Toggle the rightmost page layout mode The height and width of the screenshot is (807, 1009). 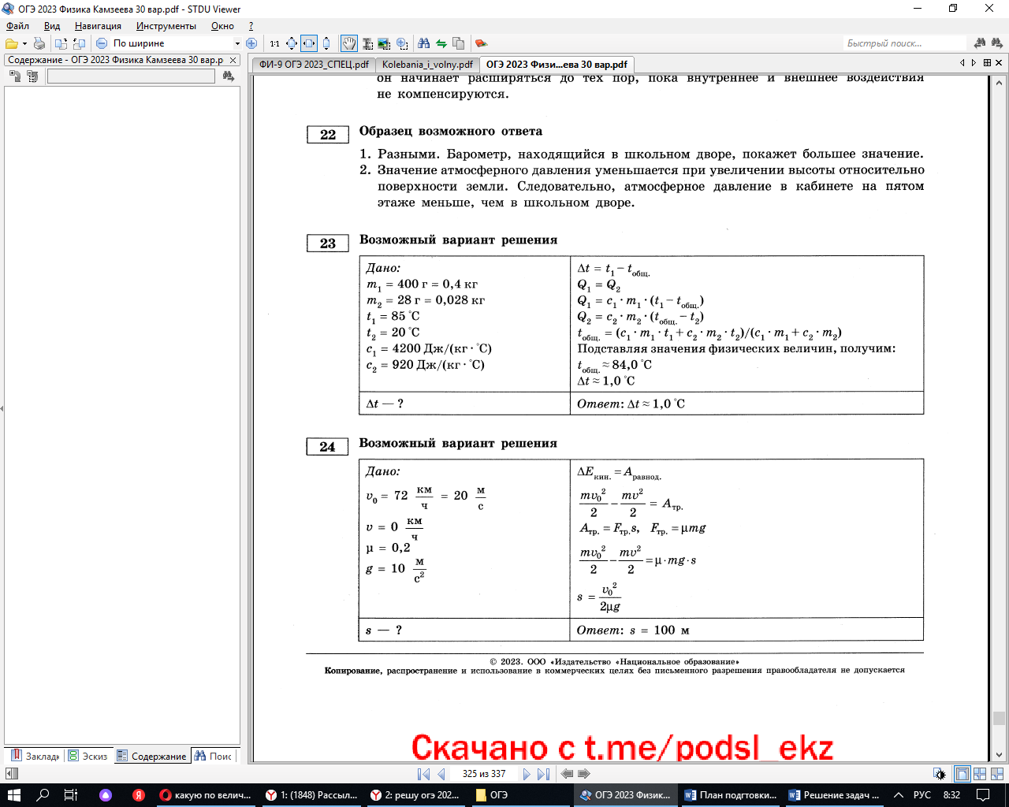(997, 774)
